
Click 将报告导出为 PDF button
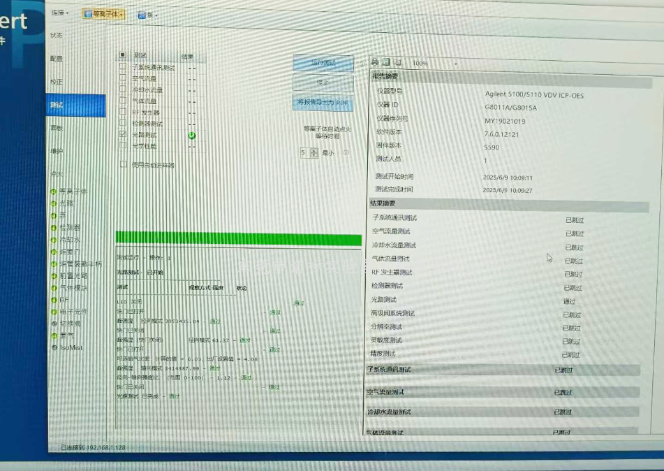tap(323, 103)
